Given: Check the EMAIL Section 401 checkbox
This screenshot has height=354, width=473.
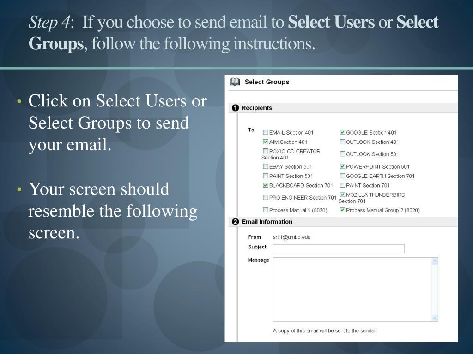Looking at the screenshot, I should (x=266, y=132).
